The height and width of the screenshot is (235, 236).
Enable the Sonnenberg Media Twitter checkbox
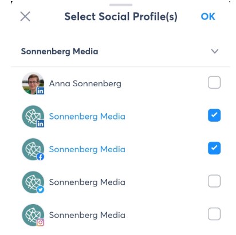point(214,181)
